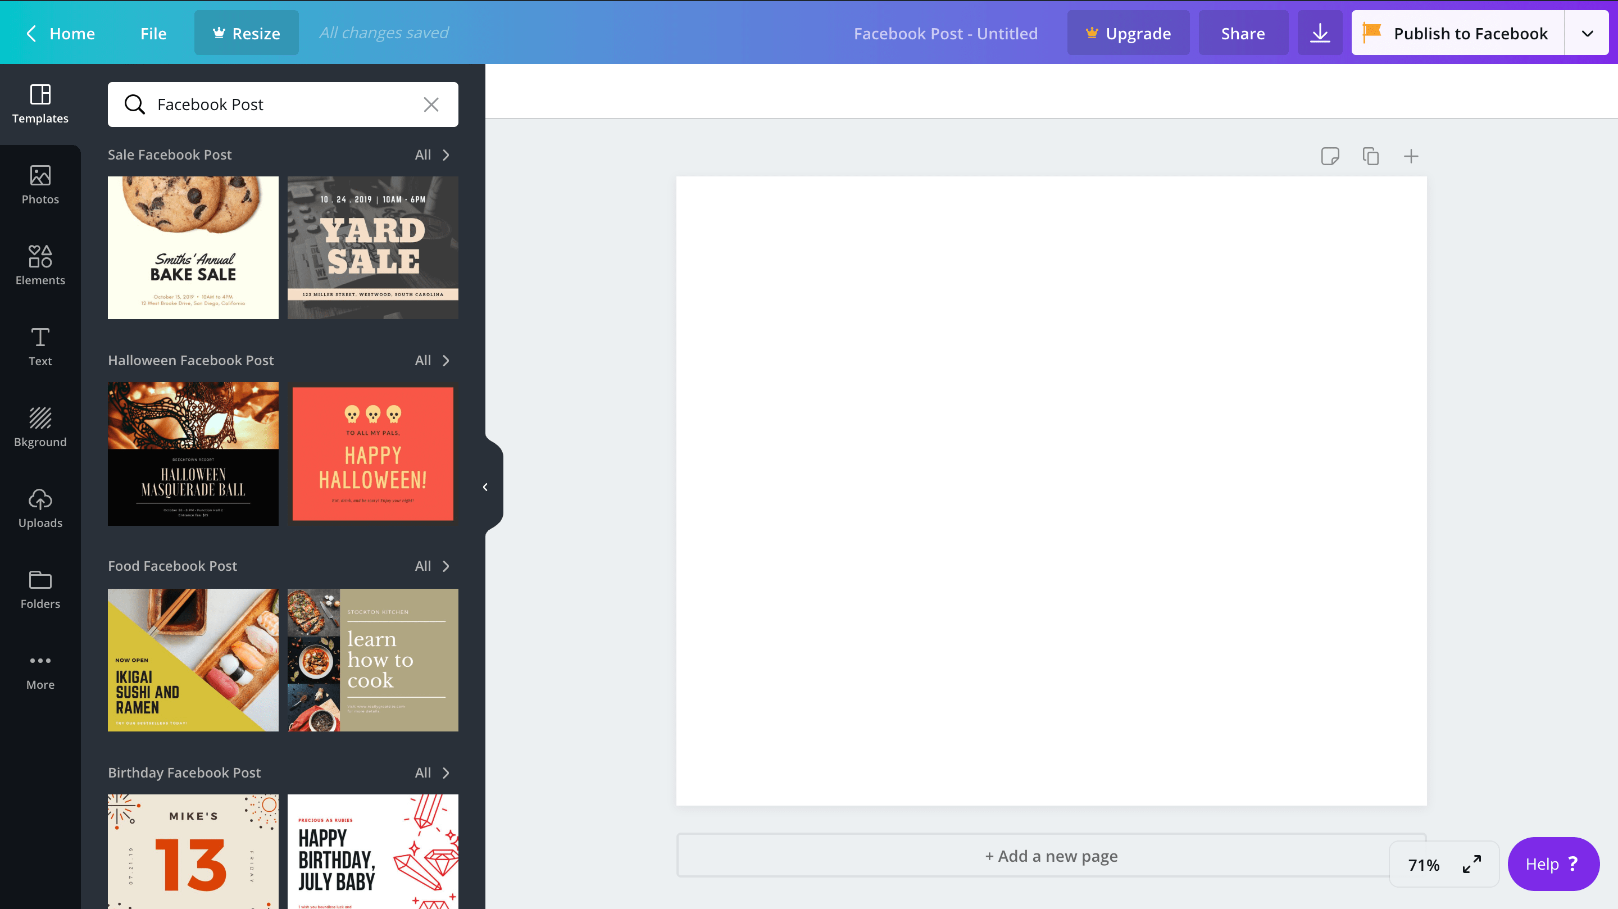Show all Food Facebook Post templates

(x=431, y=566)
